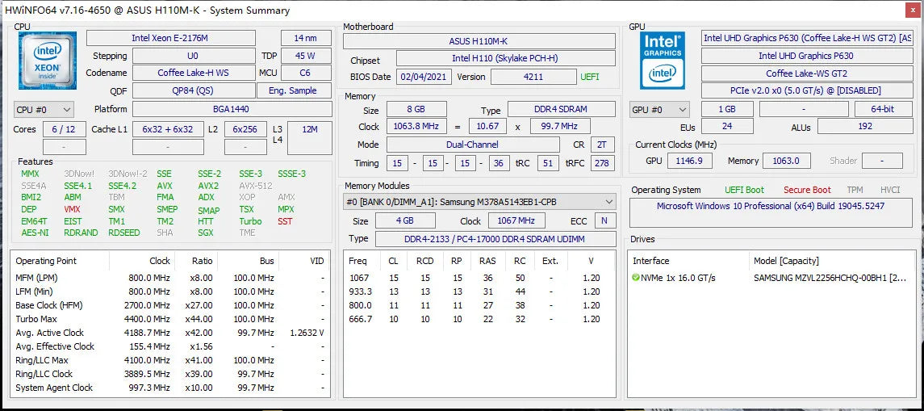
Task: Click the Intel Graphics GPU logo
Action: pos(663,60)
